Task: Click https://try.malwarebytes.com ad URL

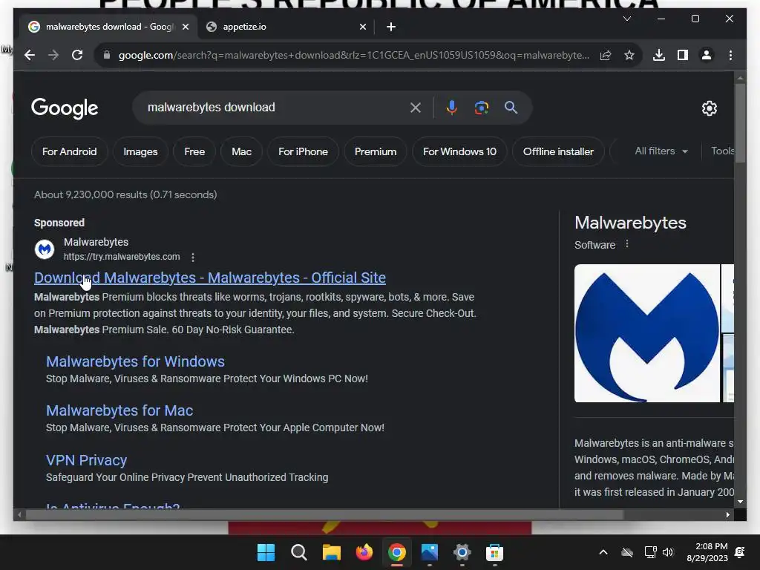Action: (122, 257)
